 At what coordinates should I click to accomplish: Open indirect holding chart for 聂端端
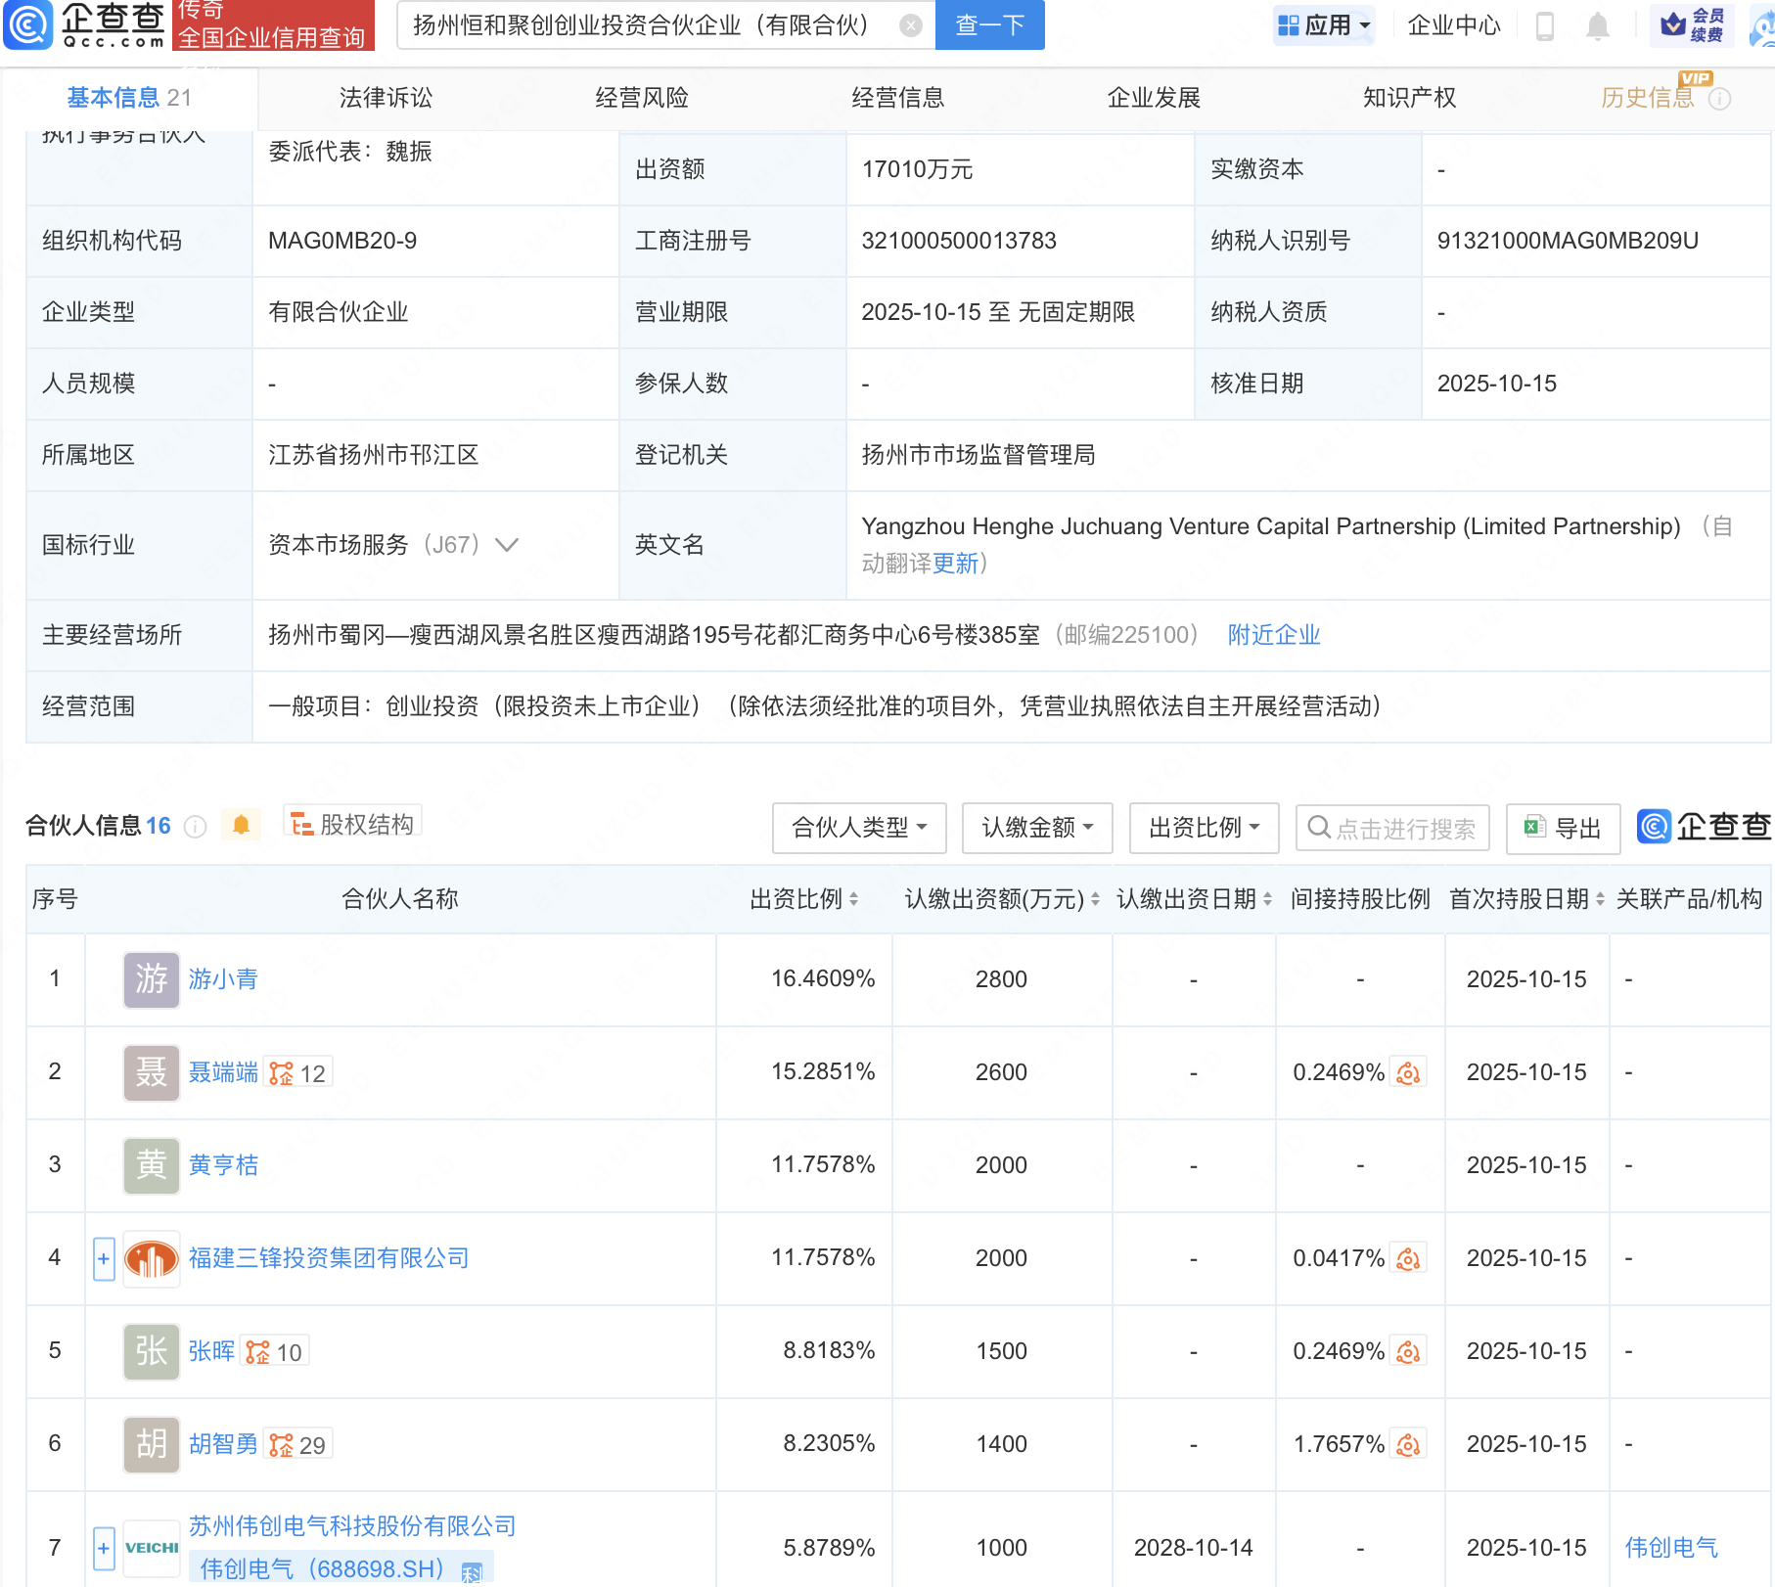click(x=1408, y=1073)
